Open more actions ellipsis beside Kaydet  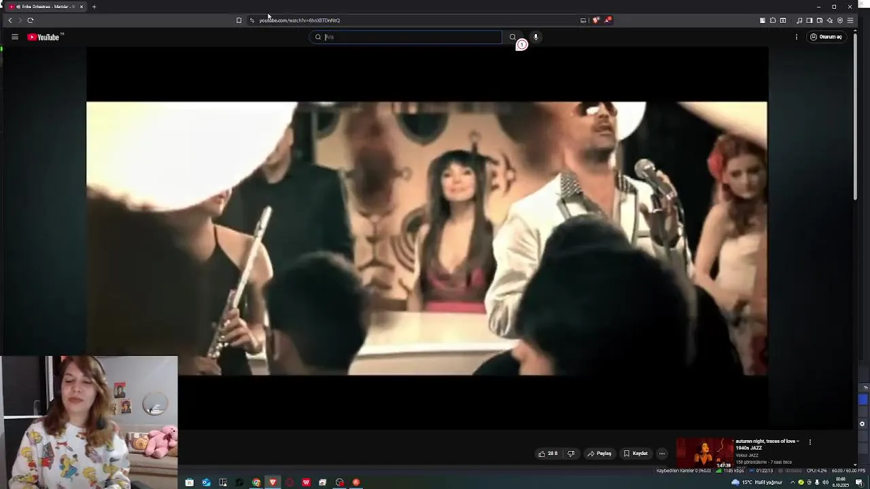[662, 454]
